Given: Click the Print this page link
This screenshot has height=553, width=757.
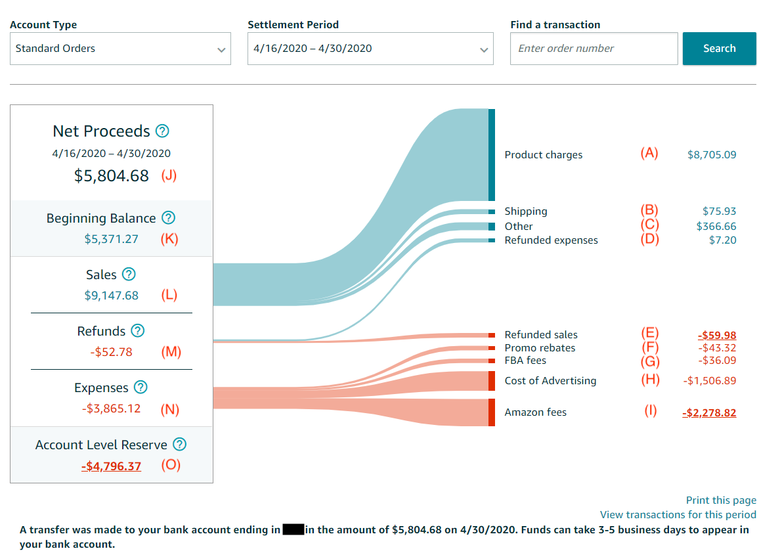Looking at the screenshot, I should point(721,500).
